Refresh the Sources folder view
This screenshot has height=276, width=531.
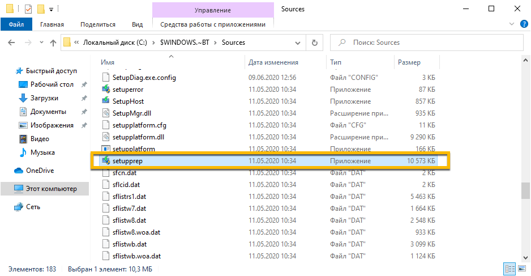tap(315, 43)
